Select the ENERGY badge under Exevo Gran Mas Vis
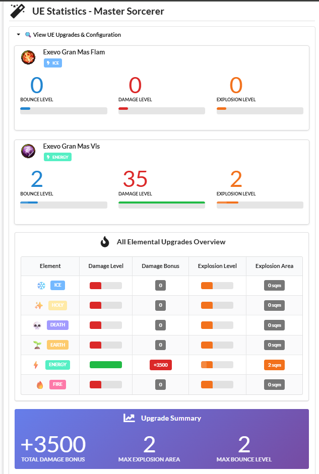Image resolution: width=319 pixels, height=474 pixels. pos(57,157)
